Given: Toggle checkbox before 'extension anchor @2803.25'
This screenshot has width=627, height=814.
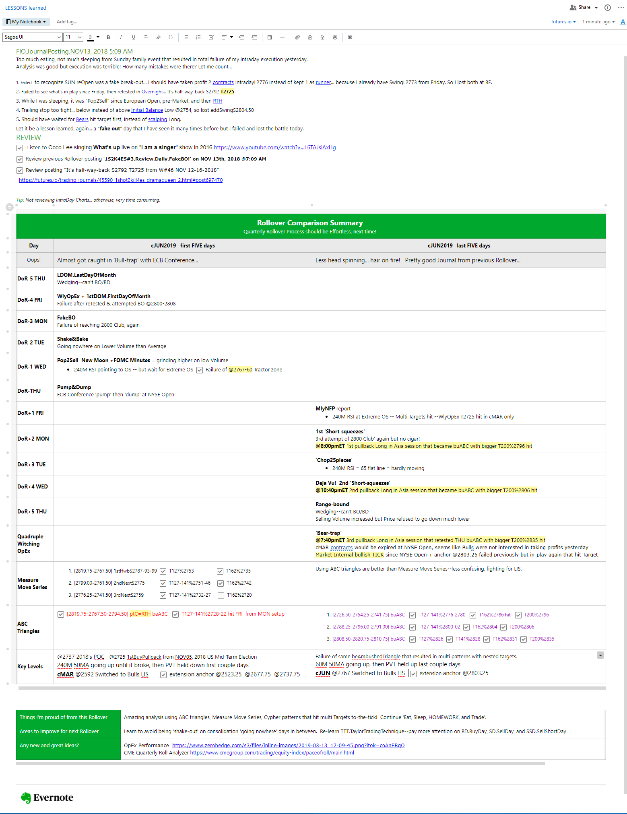Looking at the screenshot, I should 413,674.
